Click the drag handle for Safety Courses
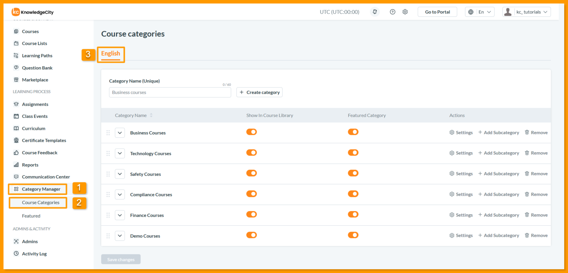 coord(108,174)
